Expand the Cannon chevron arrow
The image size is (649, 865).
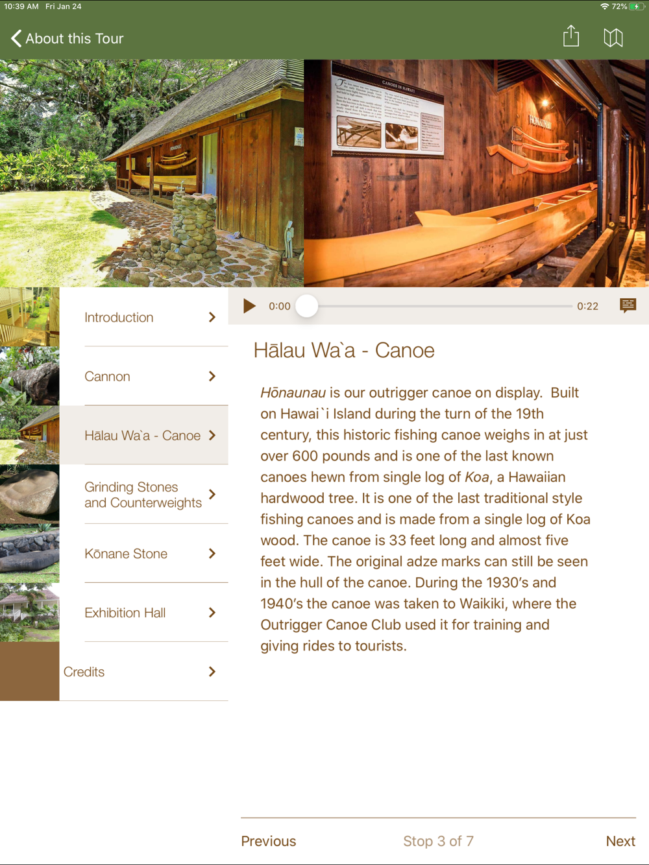(212, 376)
